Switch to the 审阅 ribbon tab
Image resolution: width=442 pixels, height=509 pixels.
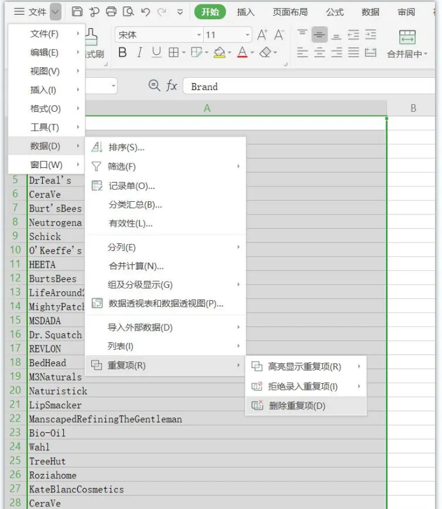pyautogui.click(x=406, y=12)
